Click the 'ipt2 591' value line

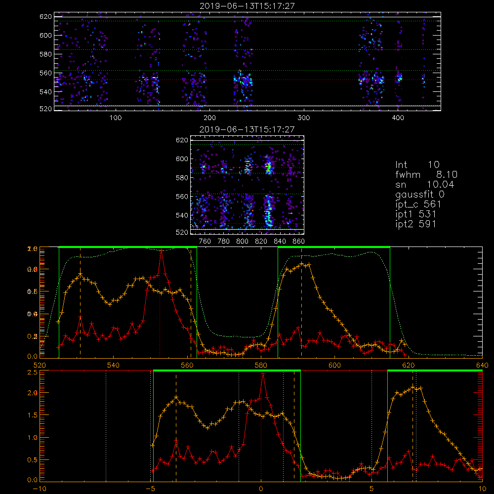(x=415, y=224)
